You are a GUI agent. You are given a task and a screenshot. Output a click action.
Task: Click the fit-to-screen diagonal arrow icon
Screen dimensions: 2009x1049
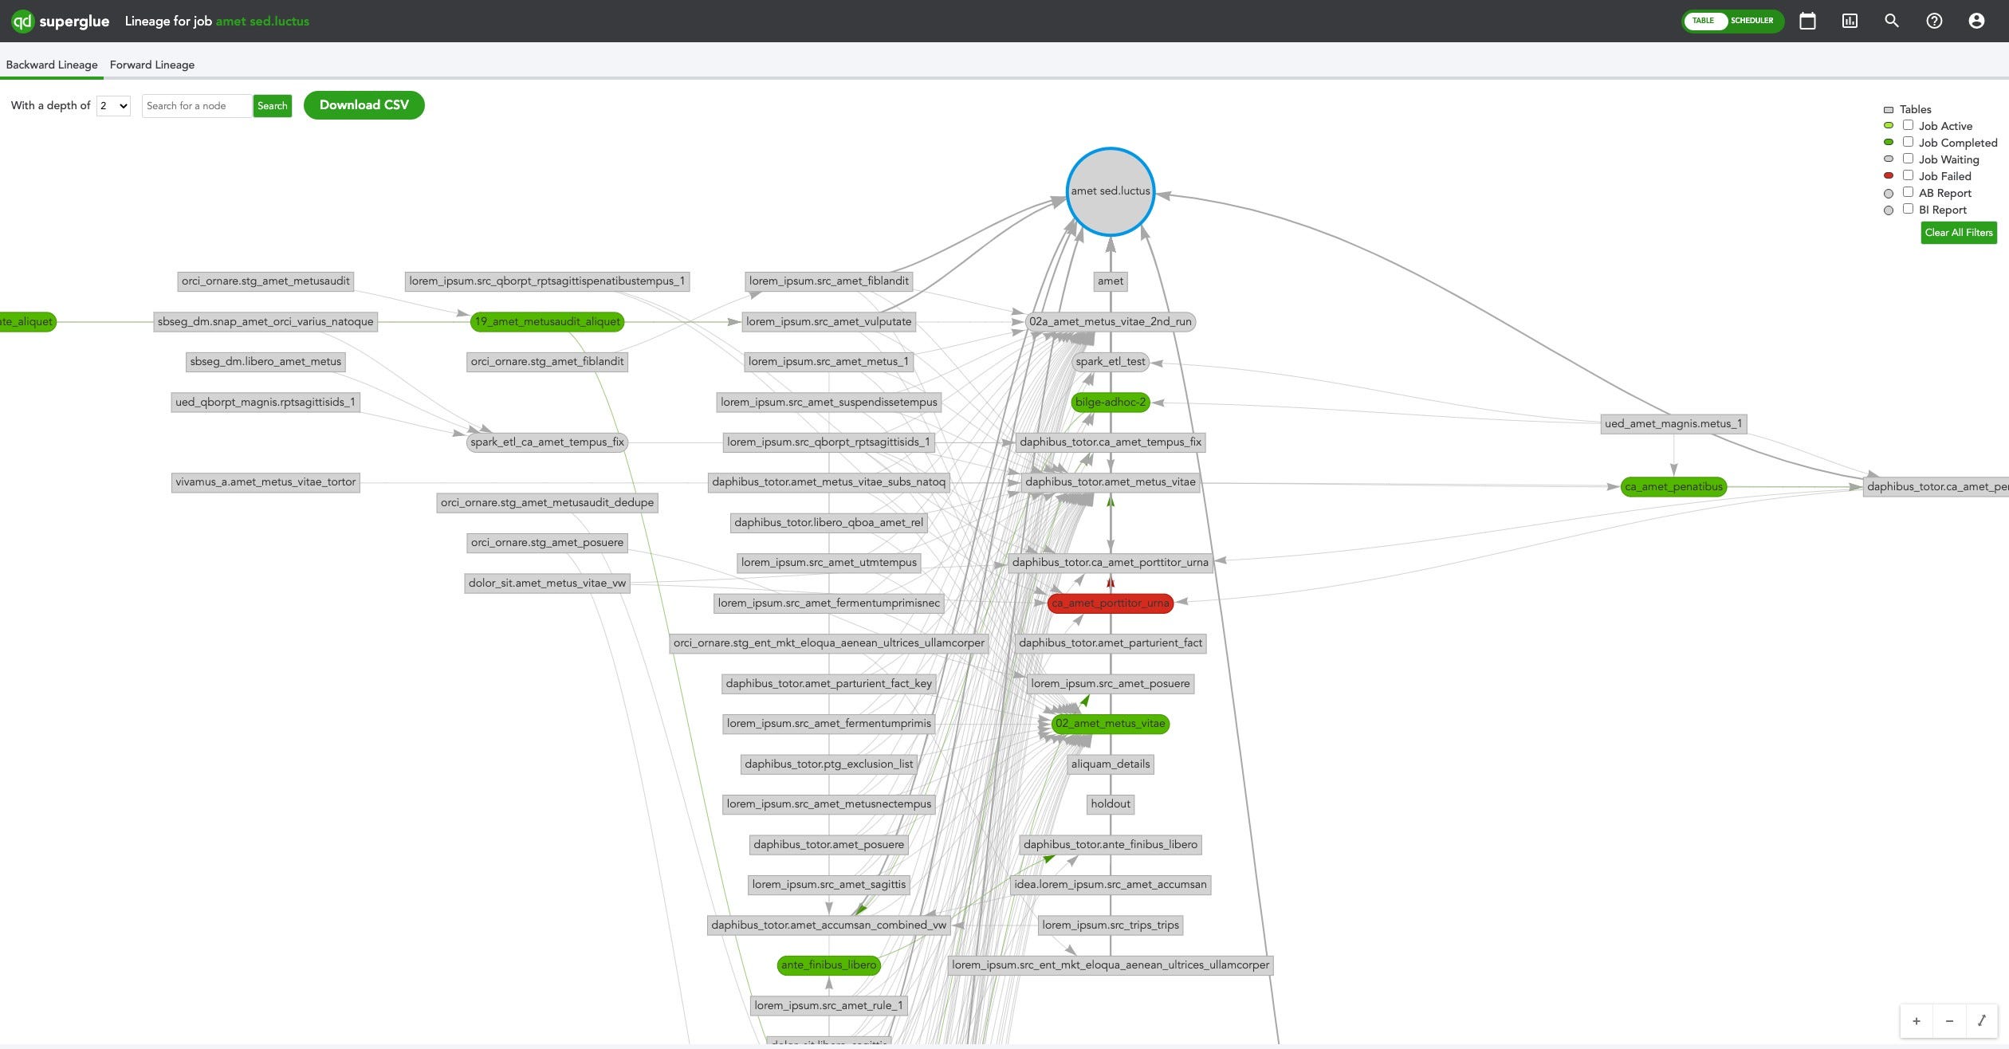[x=1982, y=1021]
